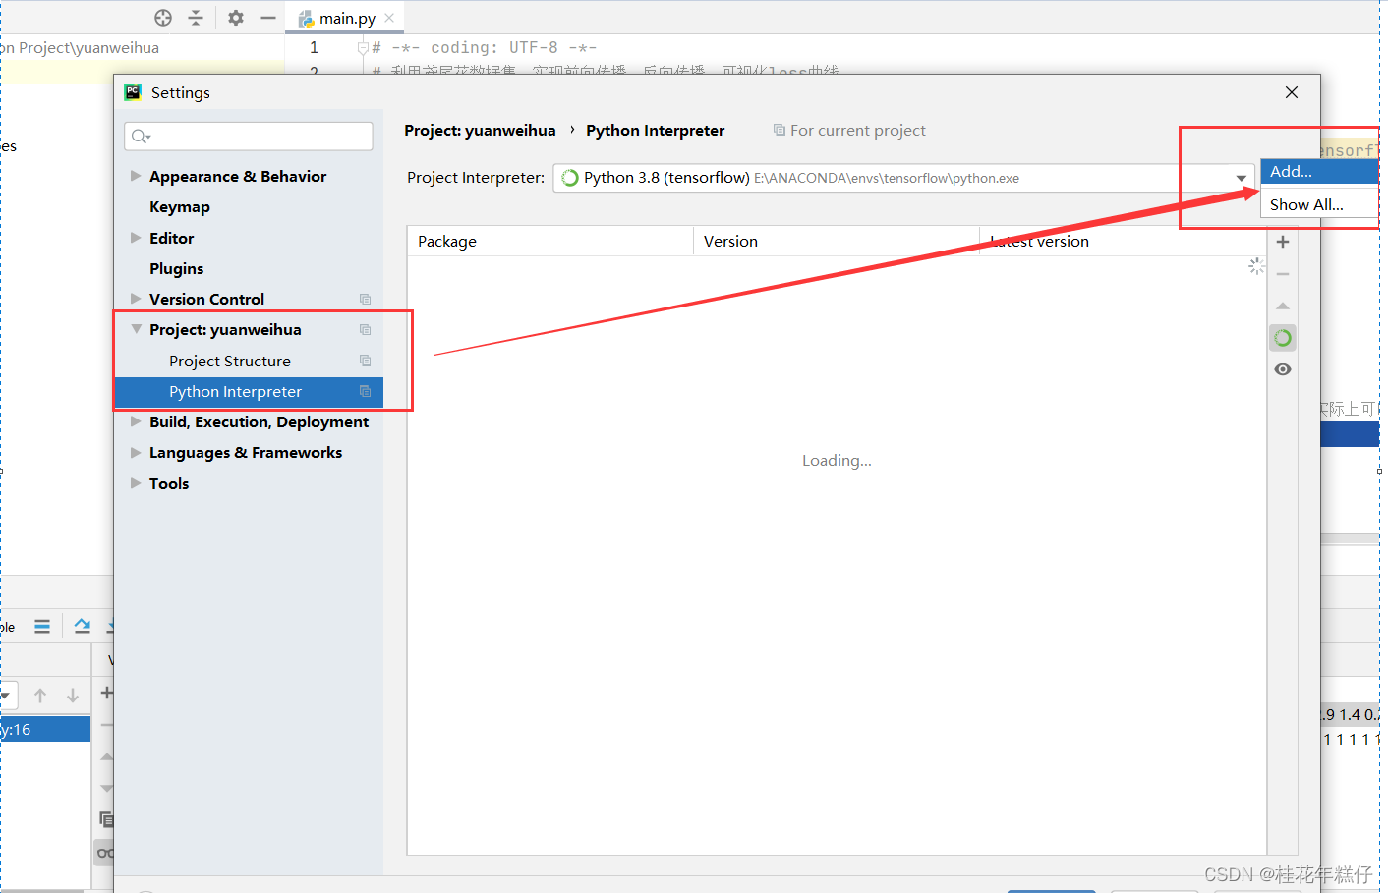Click the Python Interpreter breadcrumb text
This screenshot has height=893, width=1388.
(x=655, y=130)
